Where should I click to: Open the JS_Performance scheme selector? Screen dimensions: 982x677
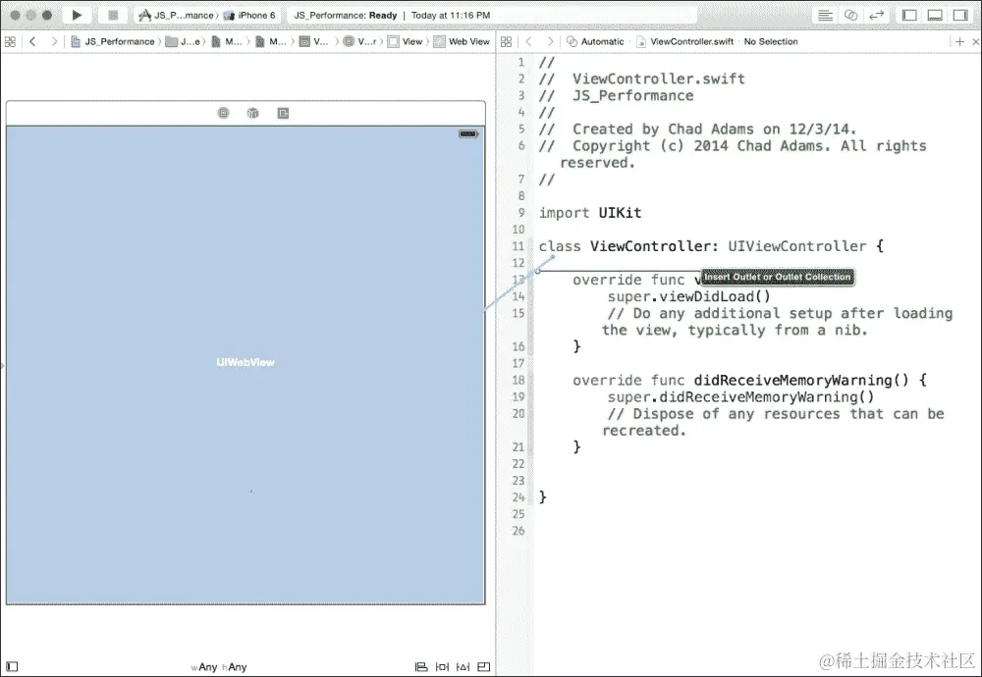click(178, 15)
